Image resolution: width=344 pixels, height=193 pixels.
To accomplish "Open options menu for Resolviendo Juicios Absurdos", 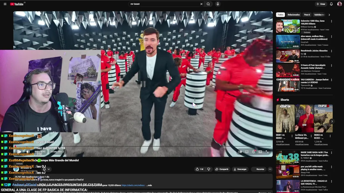I will point(331,51).
